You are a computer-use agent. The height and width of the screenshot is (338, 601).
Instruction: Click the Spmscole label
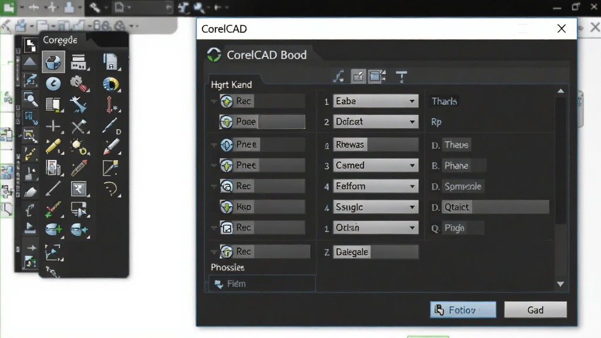click(462, 186)
